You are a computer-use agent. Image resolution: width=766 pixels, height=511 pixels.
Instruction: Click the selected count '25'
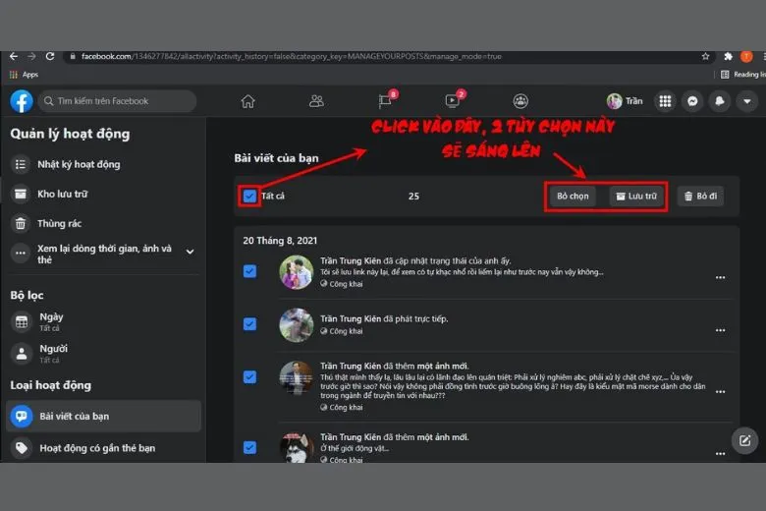(x=413, y=197)
